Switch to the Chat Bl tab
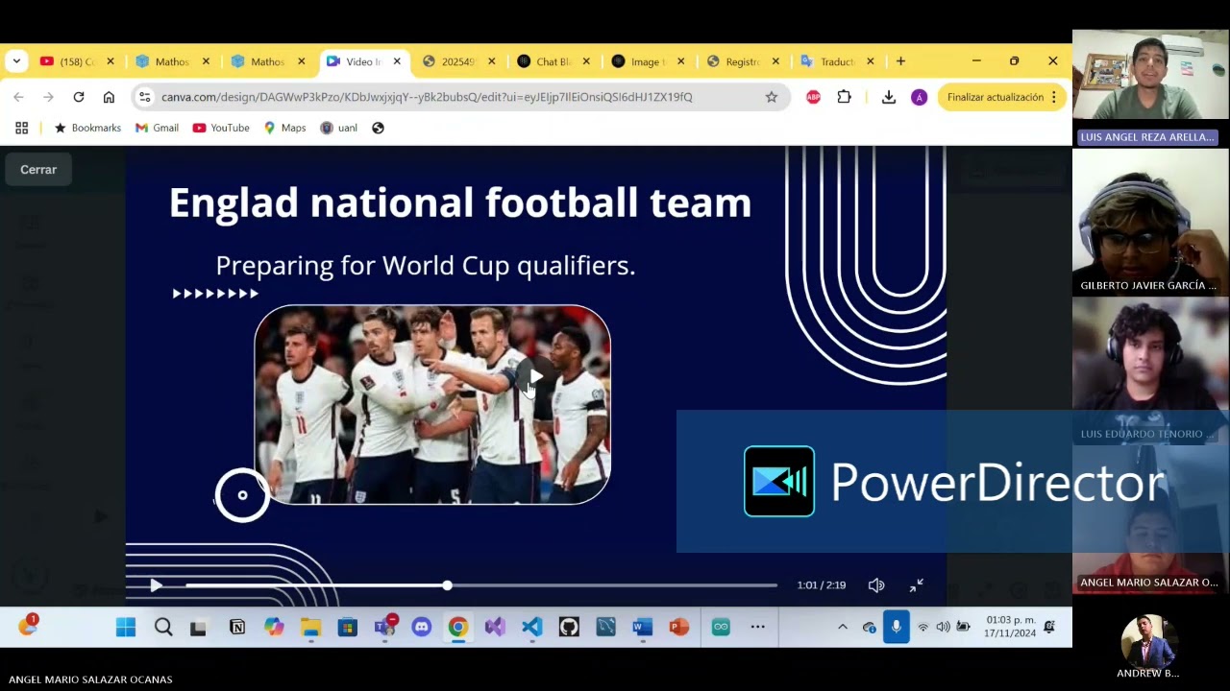This screenshot has height=691, width=1230. coord(553,61)
